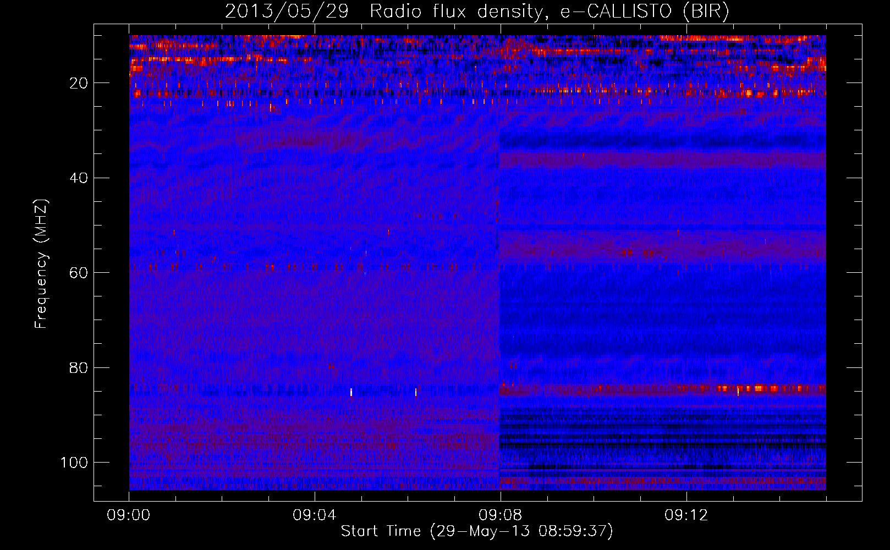The height and width of the screenshot is (550, 890).
Task: Click the 60 frequency tick label
Action: pyautogui.click(x=79, y=273)
